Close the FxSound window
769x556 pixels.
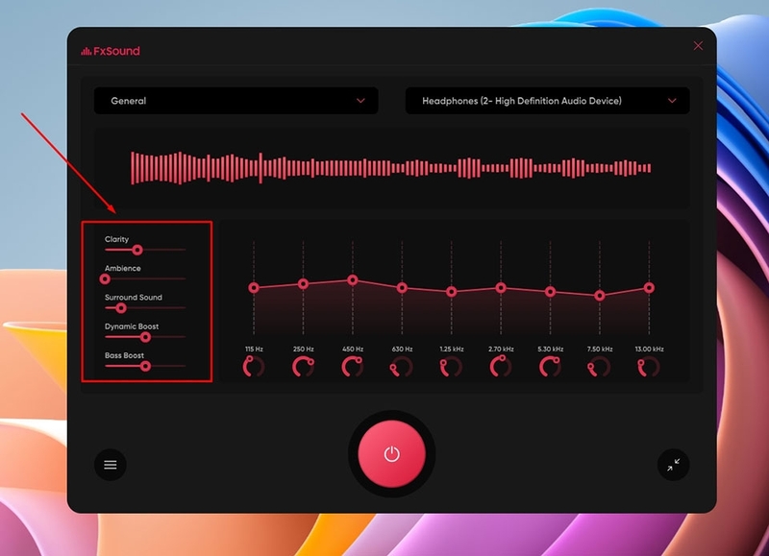point(698,46)
